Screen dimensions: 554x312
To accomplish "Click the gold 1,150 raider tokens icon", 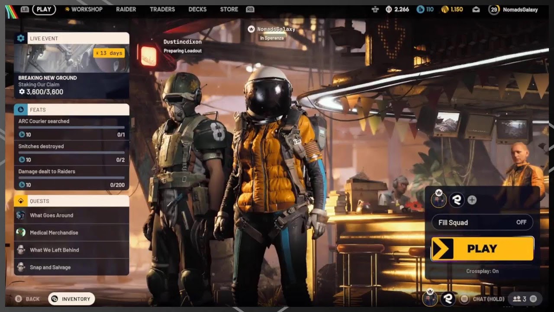I will (445, 9).
